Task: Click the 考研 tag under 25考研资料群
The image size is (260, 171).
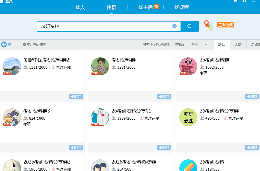Action: pos(203,73)
